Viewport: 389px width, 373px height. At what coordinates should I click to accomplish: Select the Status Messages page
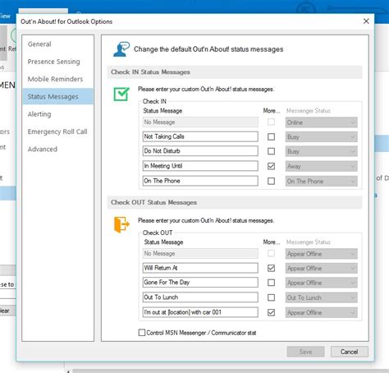point(58,96)
